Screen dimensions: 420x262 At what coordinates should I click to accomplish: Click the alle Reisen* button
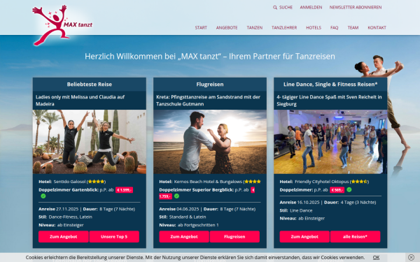[355, 237]
